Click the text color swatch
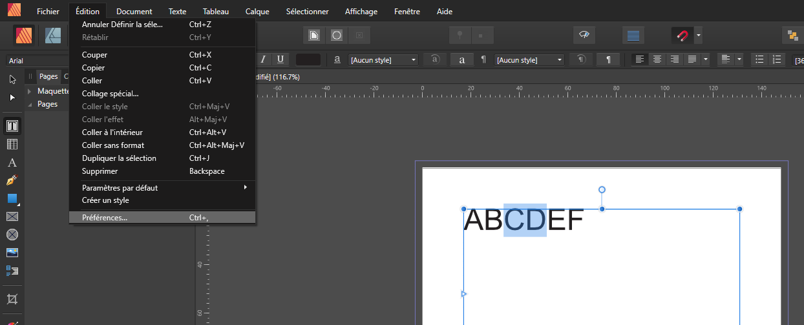Screen dimensions: 804x325 click(x=308, y=59)
